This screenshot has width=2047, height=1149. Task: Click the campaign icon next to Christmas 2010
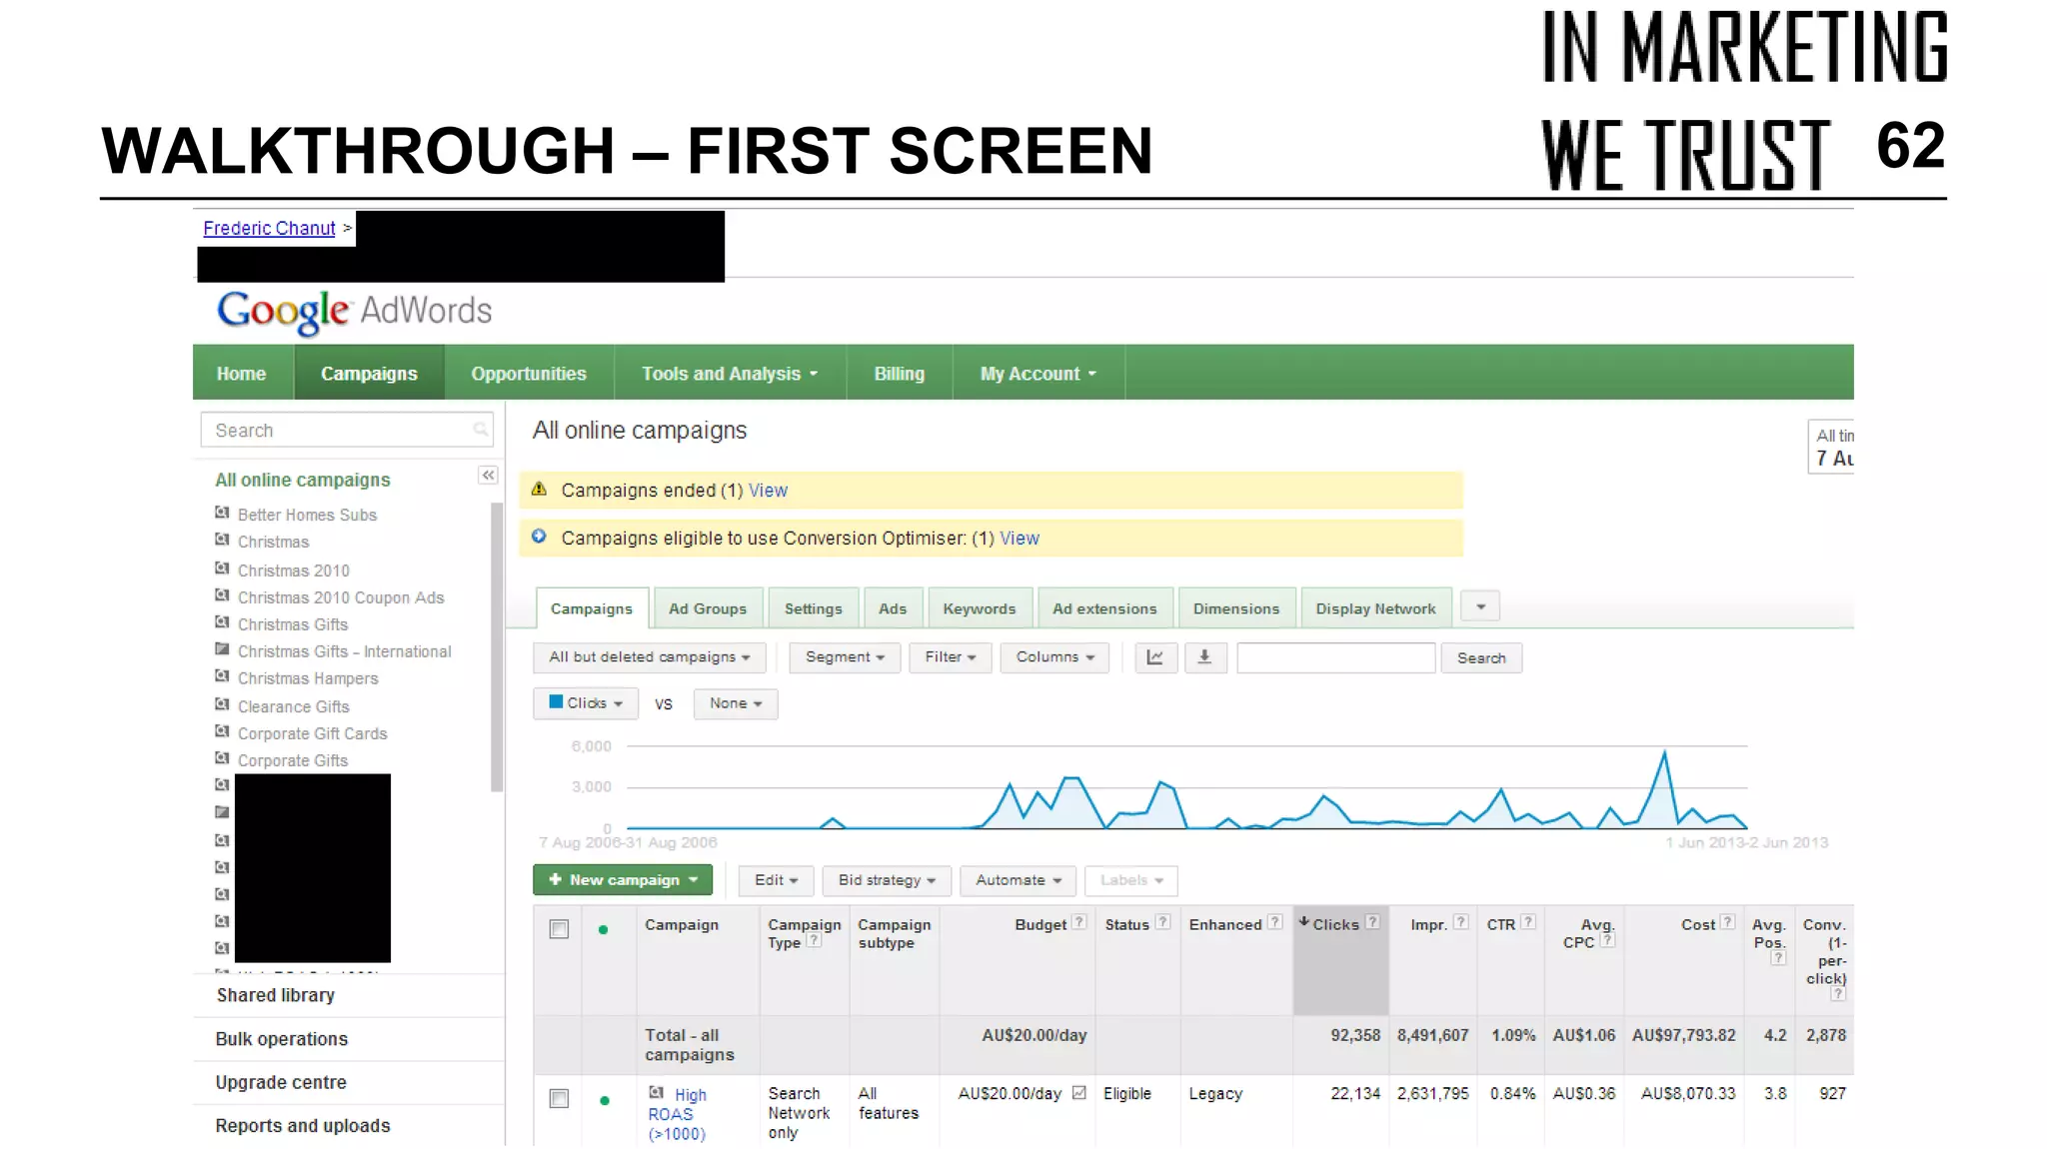(x=222, y=569)
